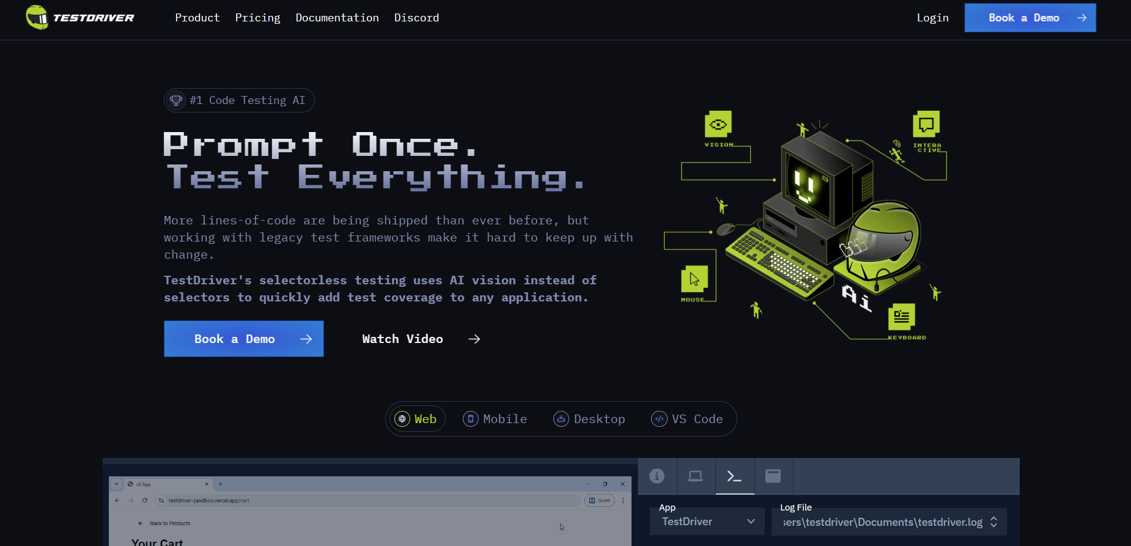Open the laptop tab in the demo panel
The width and height of the screenshot is (1131, 546).
pos(696,476)
